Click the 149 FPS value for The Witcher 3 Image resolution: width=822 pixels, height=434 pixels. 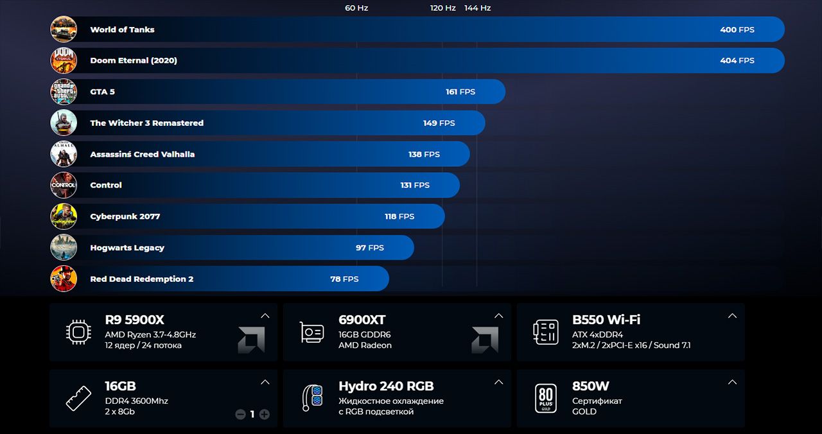(439, 123)
